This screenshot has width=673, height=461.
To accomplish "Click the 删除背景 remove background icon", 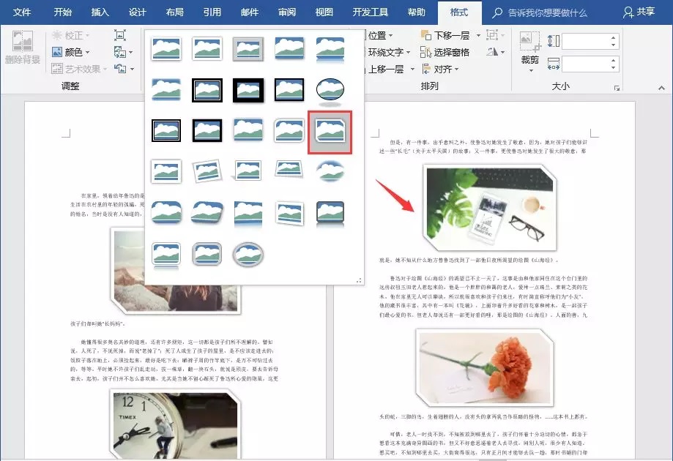I will click(22, 47).
